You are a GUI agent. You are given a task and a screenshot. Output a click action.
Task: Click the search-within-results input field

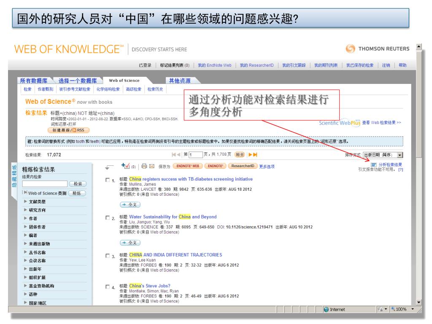click(x=45, y=184)
